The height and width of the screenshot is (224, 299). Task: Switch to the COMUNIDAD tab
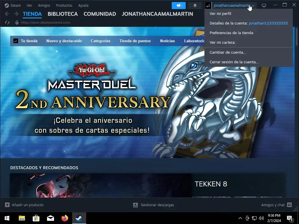point(100,14)
